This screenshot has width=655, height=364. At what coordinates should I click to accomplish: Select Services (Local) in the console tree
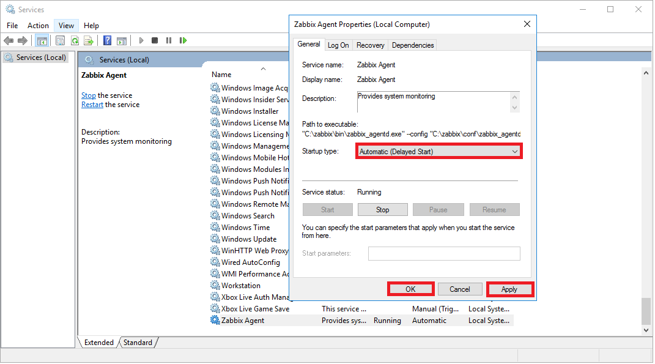pyautogui.click(x=41, y=58)
